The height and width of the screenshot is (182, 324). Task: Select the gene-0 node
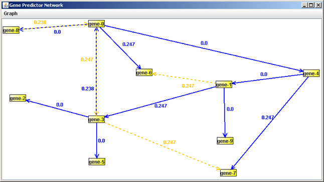pos(96,24)
